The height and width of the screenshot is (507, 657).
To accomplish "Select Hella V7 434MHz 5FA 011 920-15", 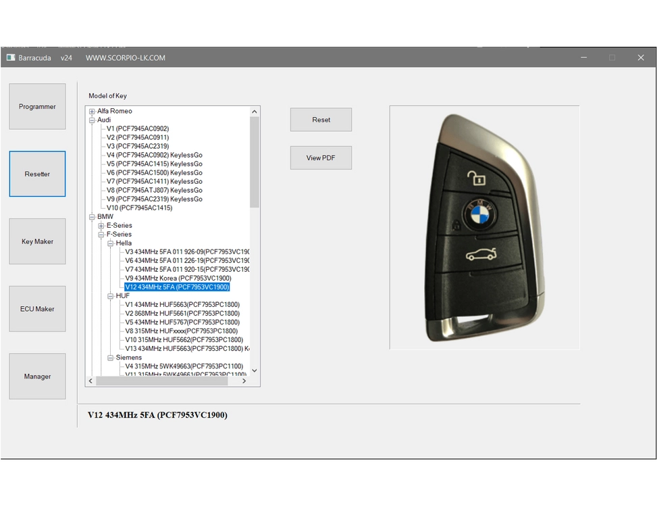I will pos(187,269).
